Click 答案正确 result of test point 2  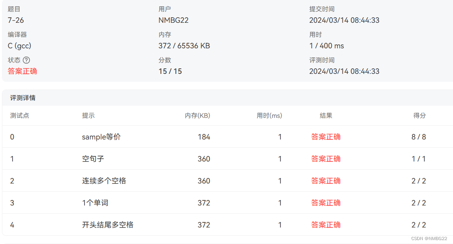tap(326, 181)
